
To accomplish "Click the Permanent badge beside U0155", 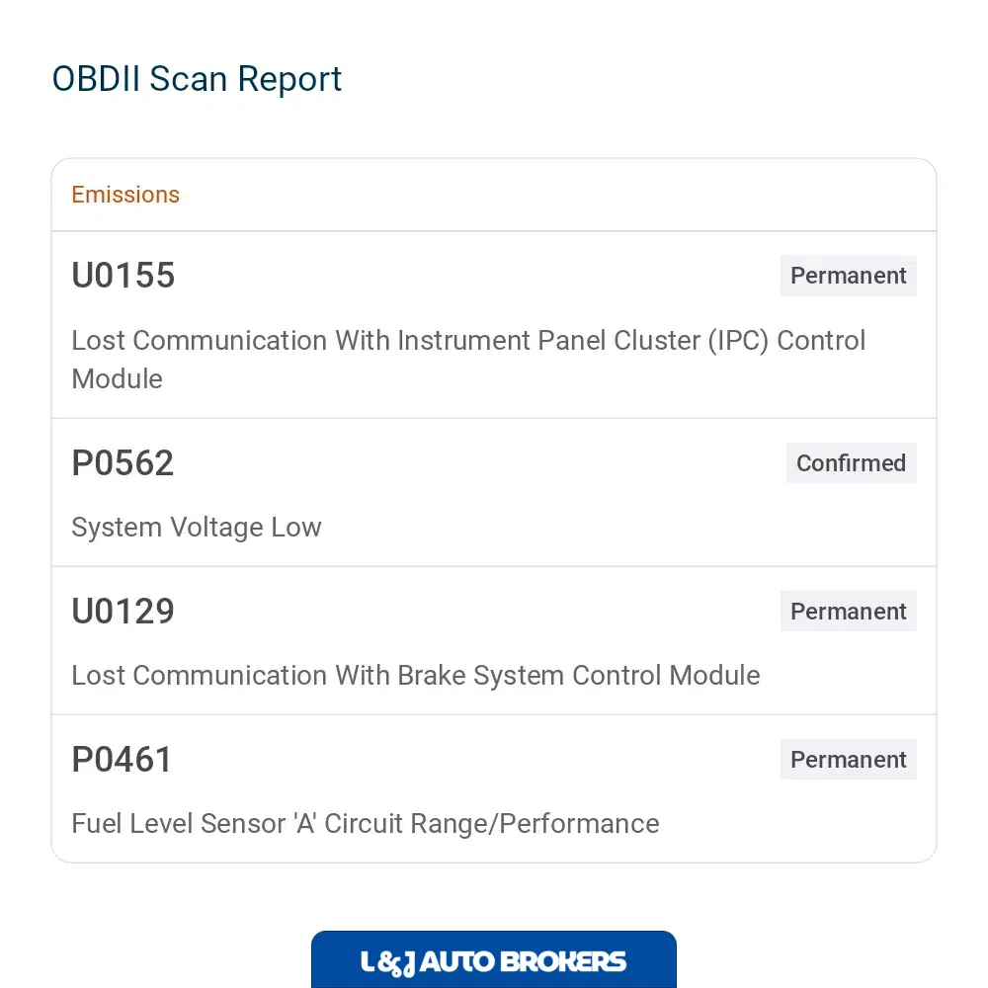I will (x=848, y=276).
